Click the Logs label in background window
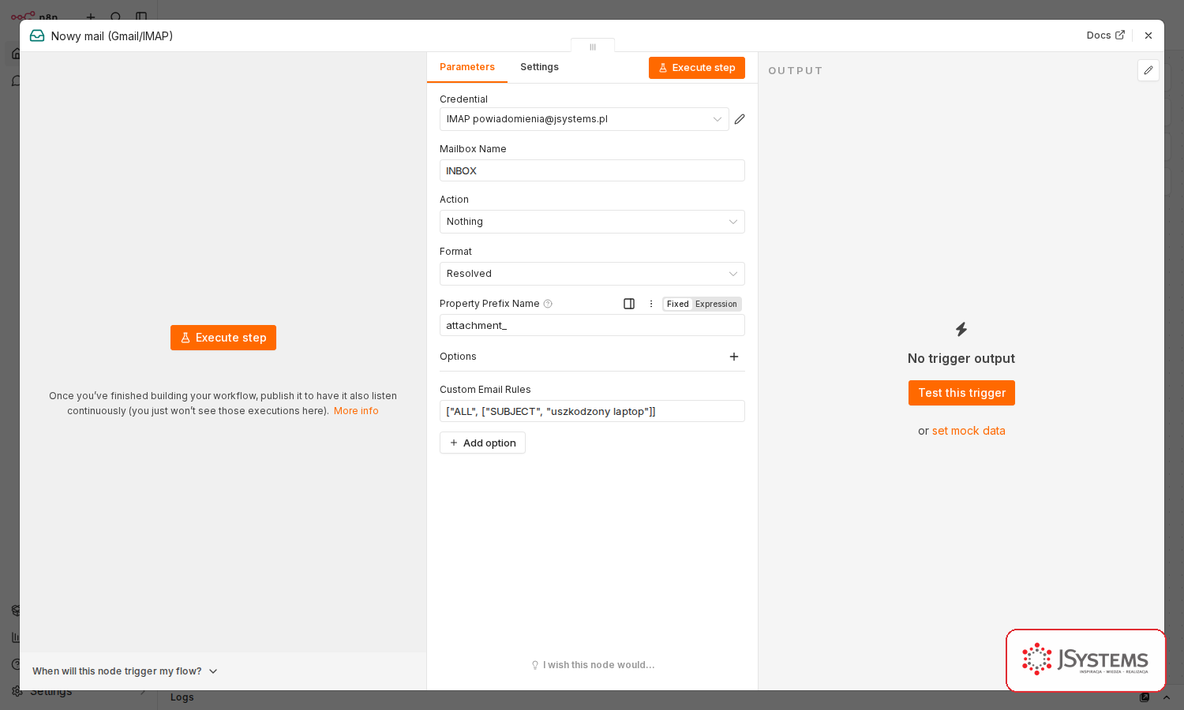The width and height of the screenshot is (1184, 710). click(x=182, y=697)
